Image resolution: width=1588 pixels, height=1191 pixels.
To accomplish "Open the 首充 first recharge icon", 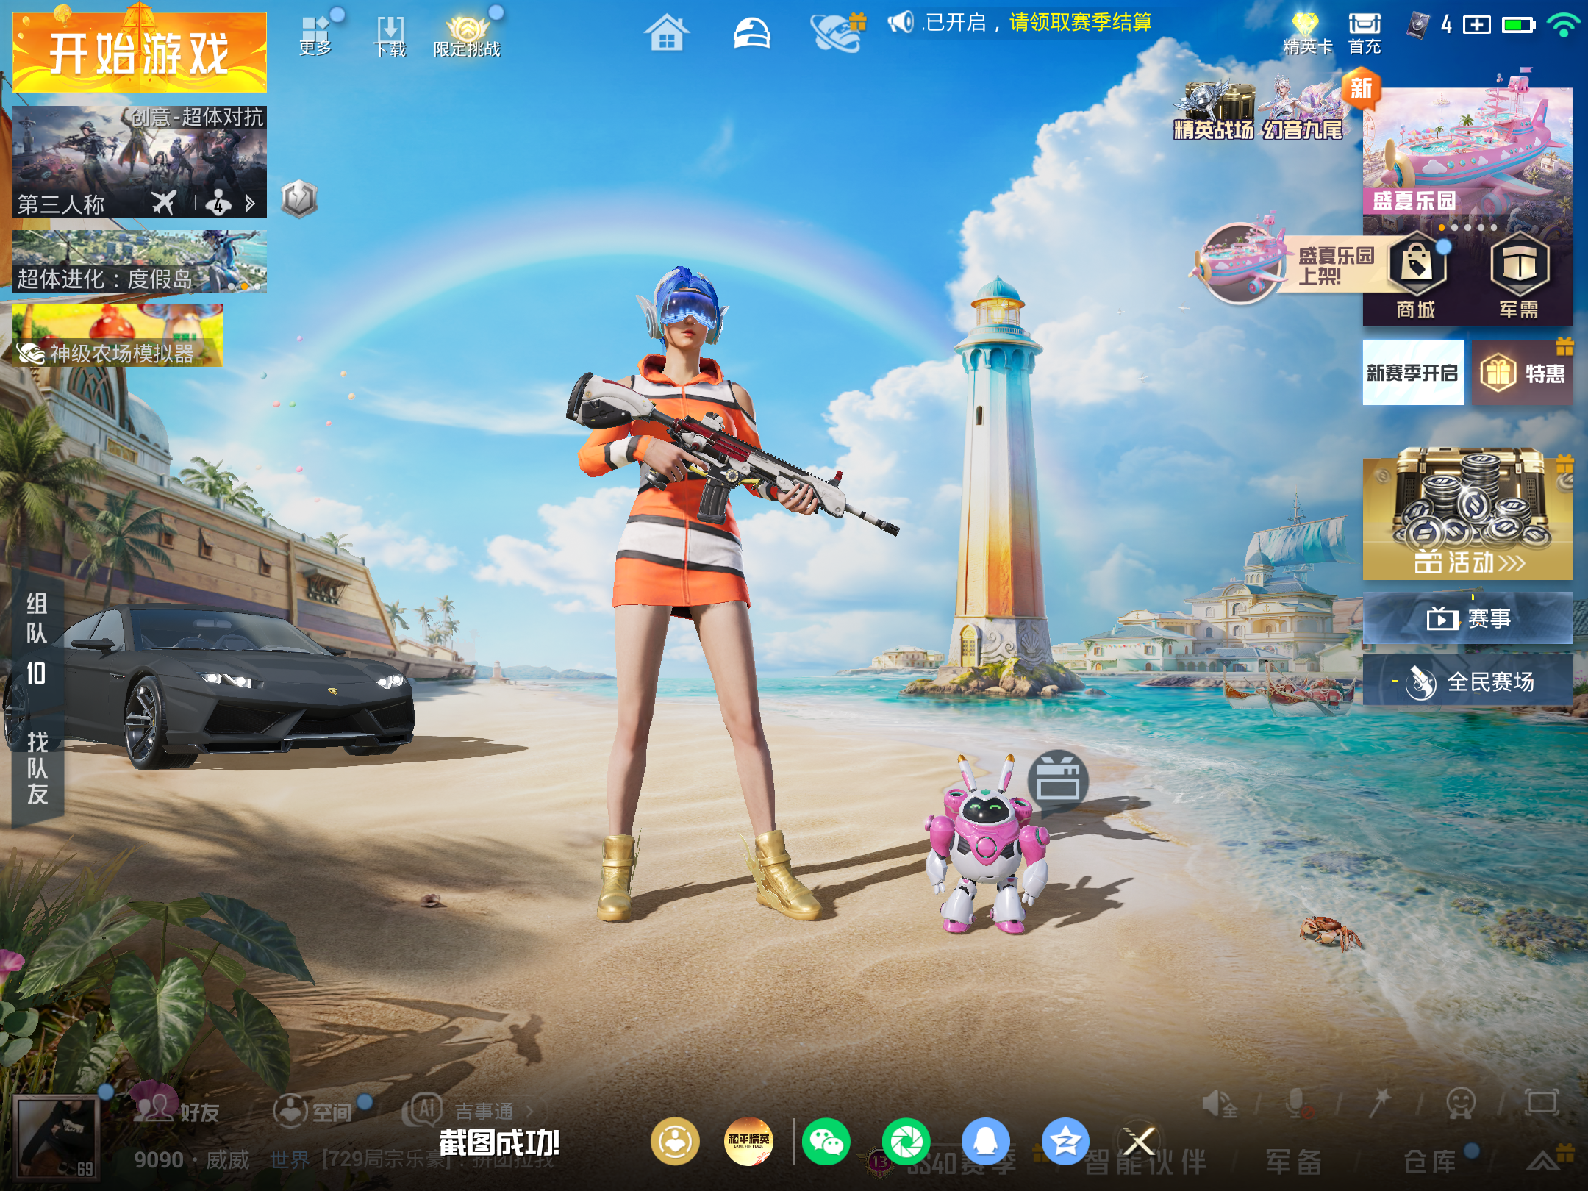I will (1365, 34).
